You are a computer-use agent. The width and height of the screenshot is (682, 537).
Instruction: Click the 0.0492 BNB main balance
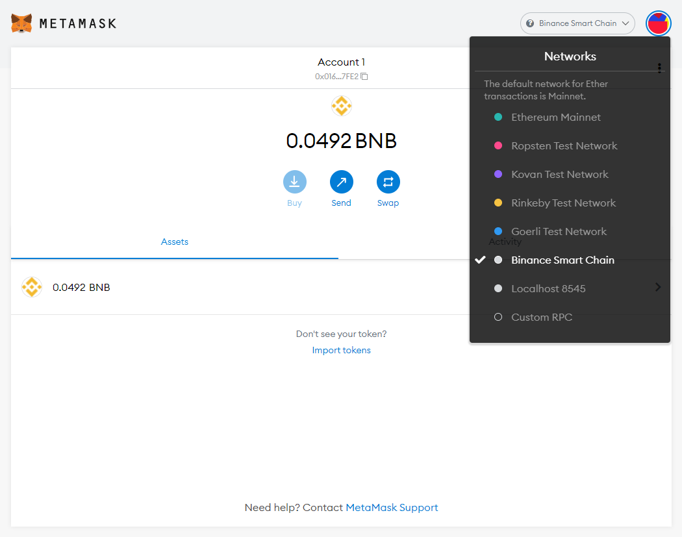click(342, 141)
